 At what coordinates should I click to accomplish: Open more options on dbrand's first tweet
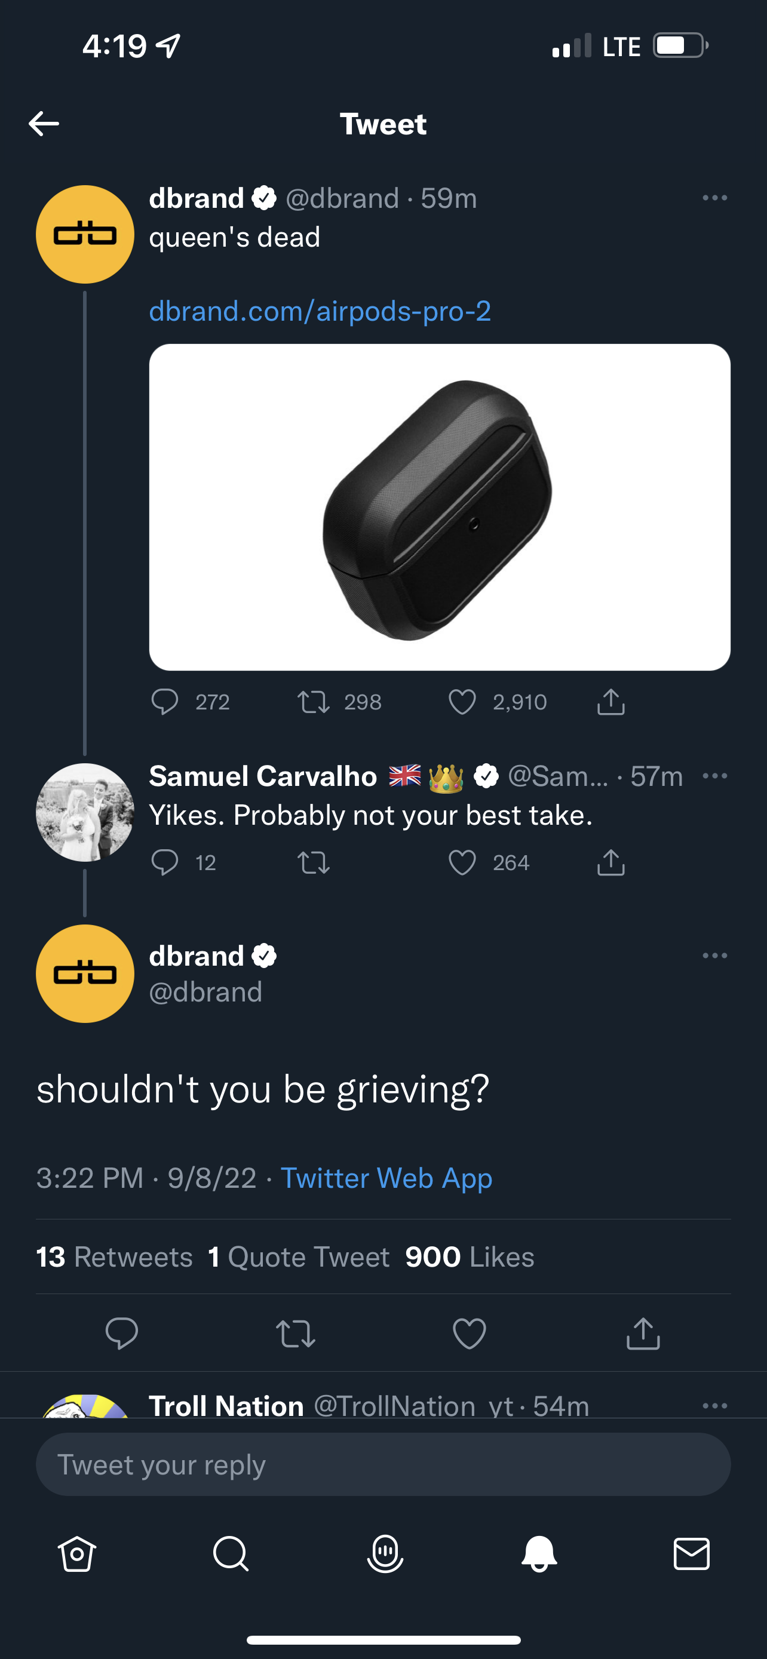click(x=715, y=198)
